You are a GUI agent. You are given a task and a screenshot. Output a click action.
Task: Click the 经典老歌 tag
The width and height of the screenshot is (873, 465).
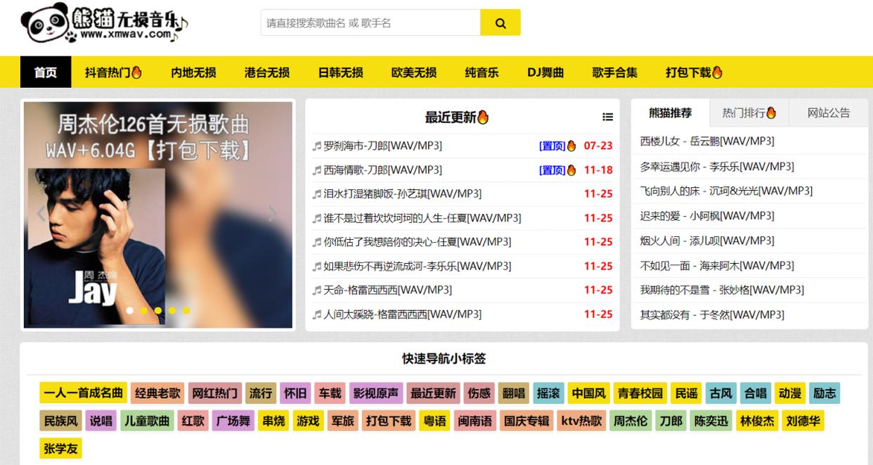click(x=157, y=393)
